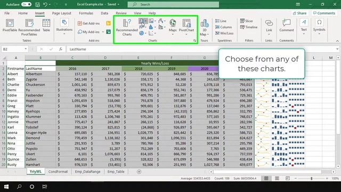Image resolution: width=341 pixels, height=192 pixels.
Task: Click the horizontal scrollbar
Action: (267, 172)
